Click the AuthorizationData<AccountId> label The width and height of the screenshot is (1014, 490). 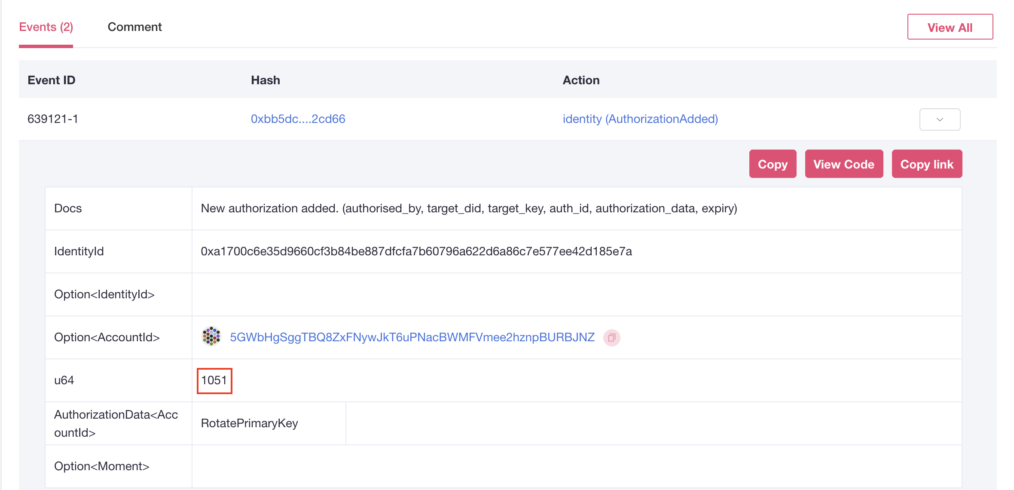click(x=116, y=423)
